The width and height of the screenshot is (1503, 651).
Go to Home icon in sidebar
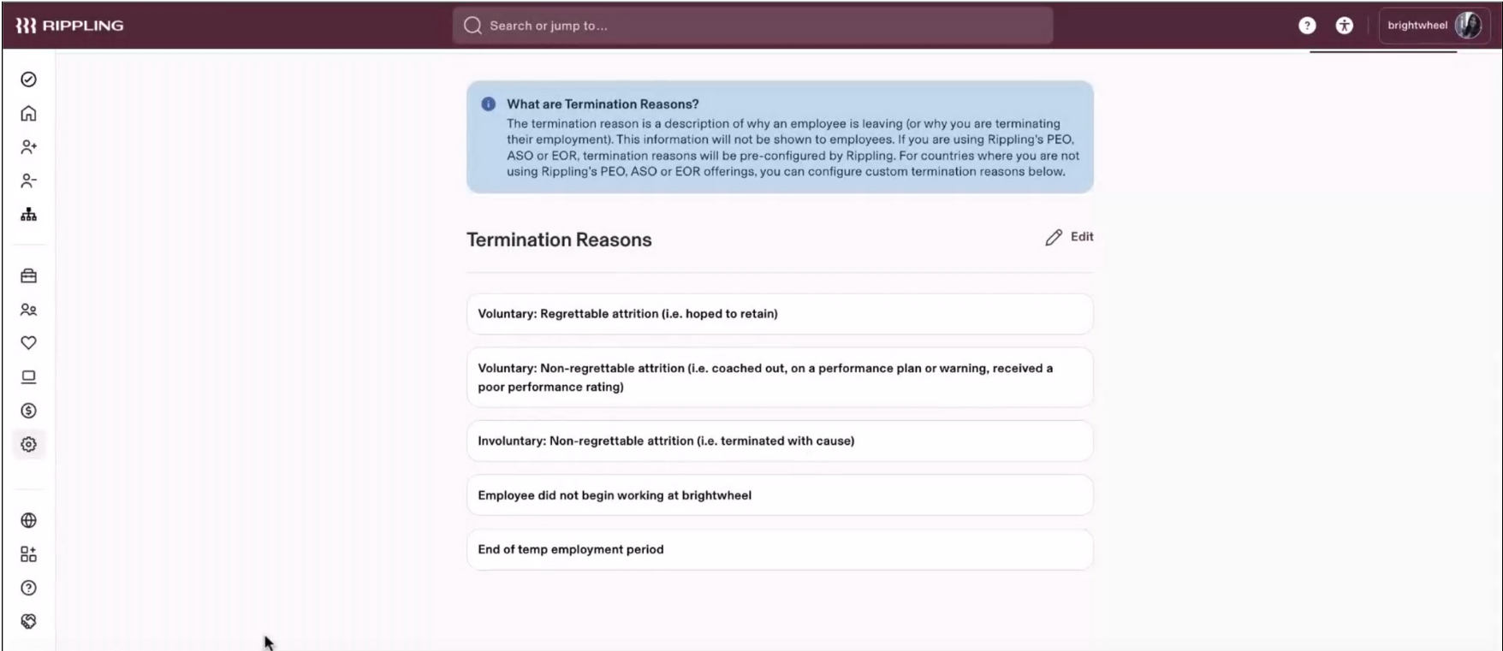coord(28,113)
